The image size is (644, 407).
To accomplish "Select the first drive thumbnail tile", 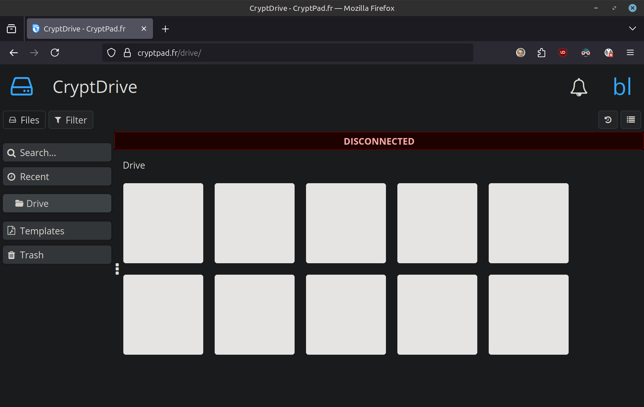I will click(163, 223).
